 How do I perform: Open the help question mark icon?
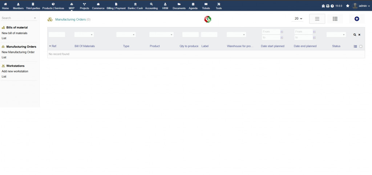point(332,6)
